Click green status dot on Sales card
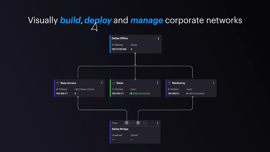This screenshot has height=152, width=270. 131,94
